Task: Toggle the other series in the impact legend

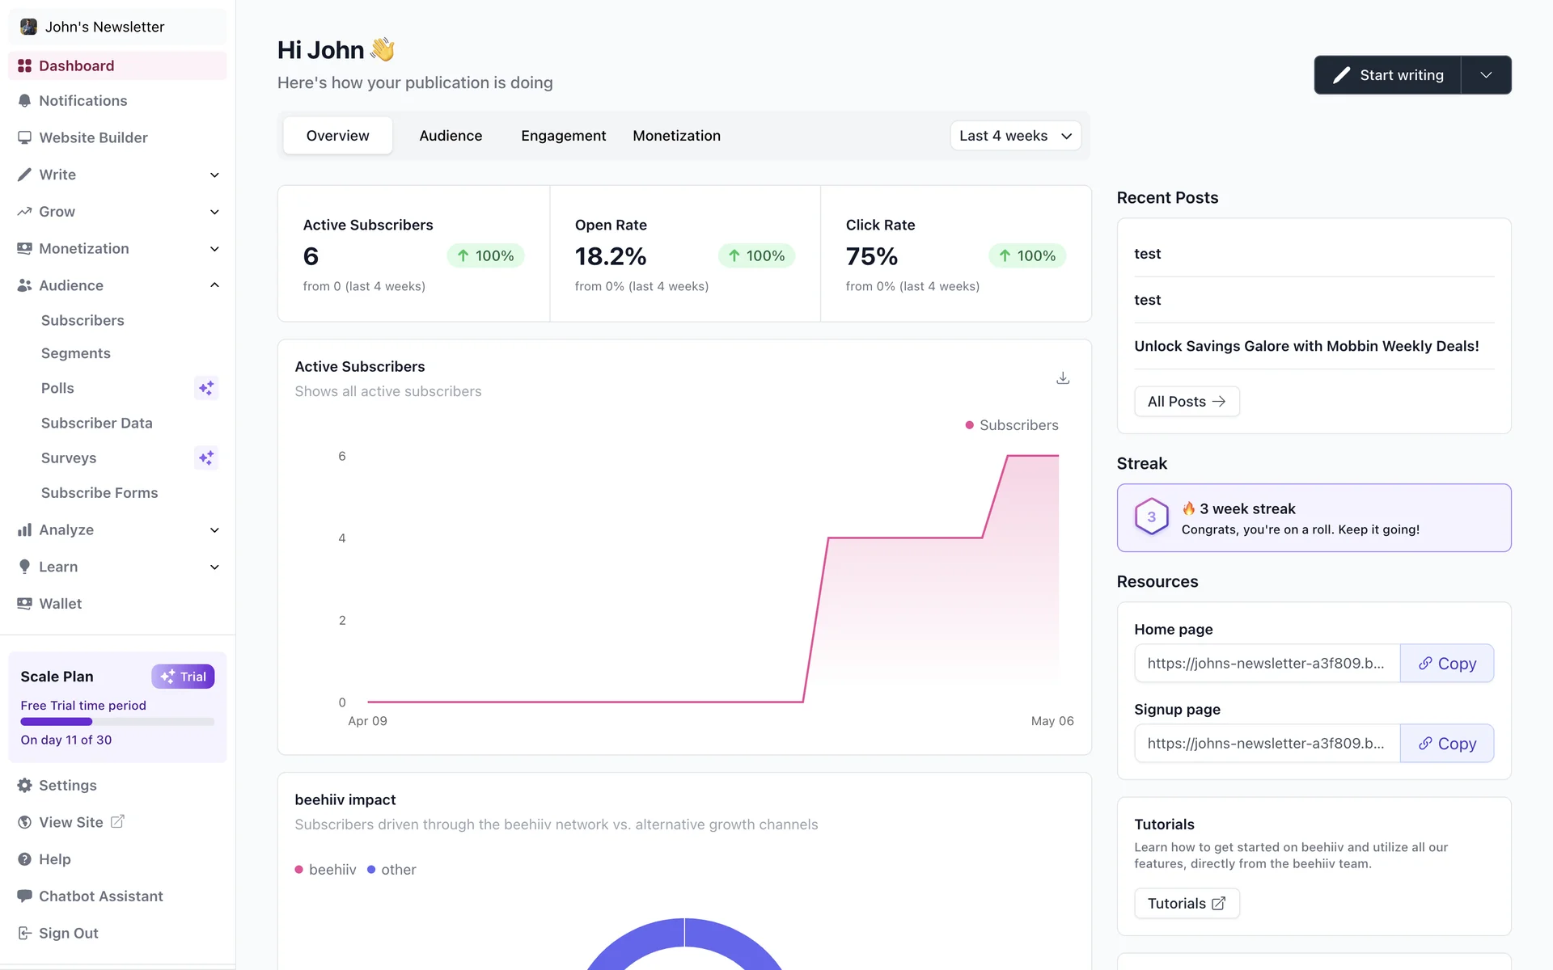Action: (391, 870)
